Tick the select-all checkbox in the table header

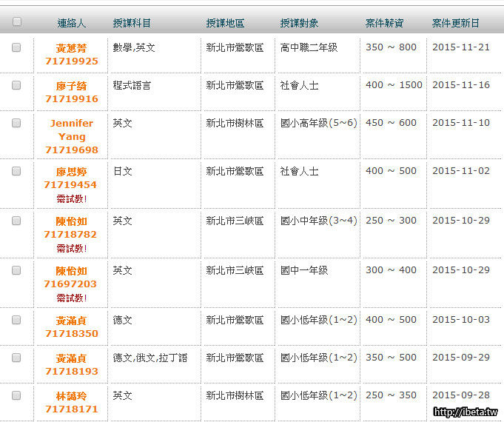[17, 21]
